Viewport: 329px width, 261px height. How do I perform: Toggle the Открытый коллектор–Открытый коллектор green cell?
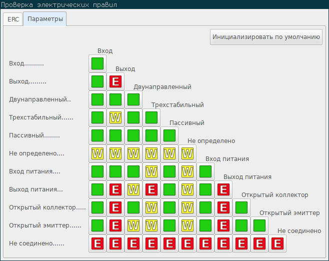click(241, 207)
